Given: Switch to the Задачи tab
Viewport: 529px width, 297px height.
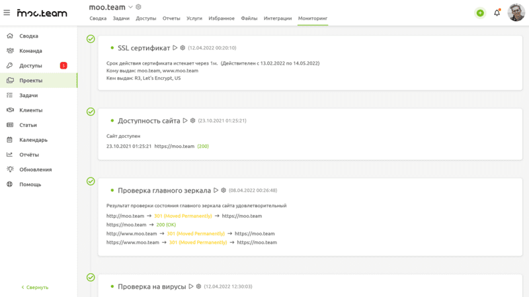Looking at the screenshot, I should point(121,18).
